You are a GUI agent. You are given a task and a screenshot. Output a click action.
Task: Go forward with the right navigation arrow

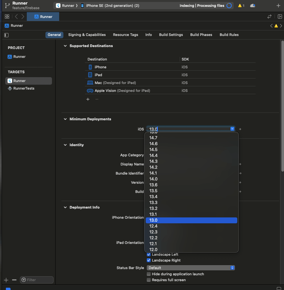tap(23, 17)
